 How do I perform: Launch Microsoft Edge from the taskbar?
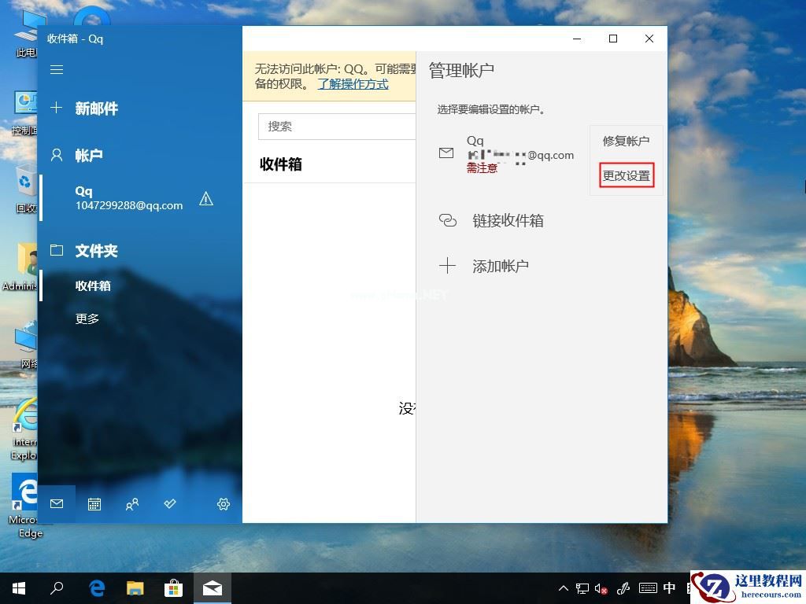tap(96, 587)
